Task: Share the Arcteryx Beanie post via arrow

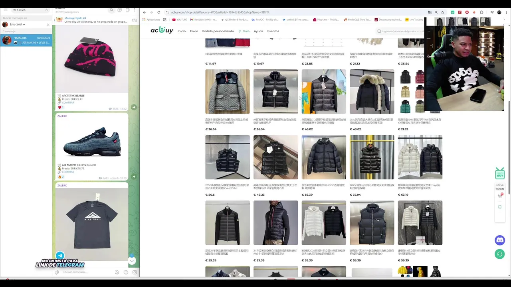Action: [134, 107]
